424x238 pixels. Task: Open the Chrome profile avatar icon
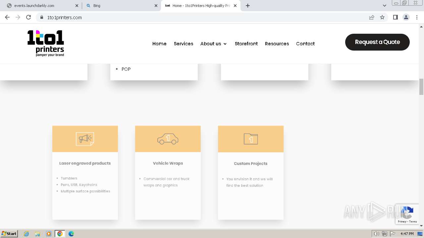click(406, 17)
